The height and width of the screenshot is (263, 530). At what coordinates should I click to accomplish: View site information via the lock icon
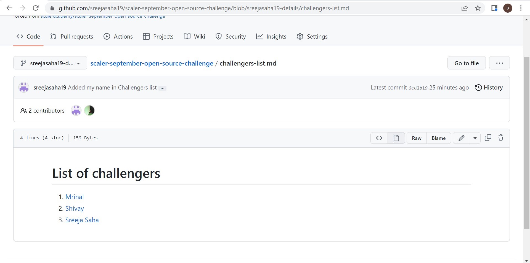click(x=52, y=8)
